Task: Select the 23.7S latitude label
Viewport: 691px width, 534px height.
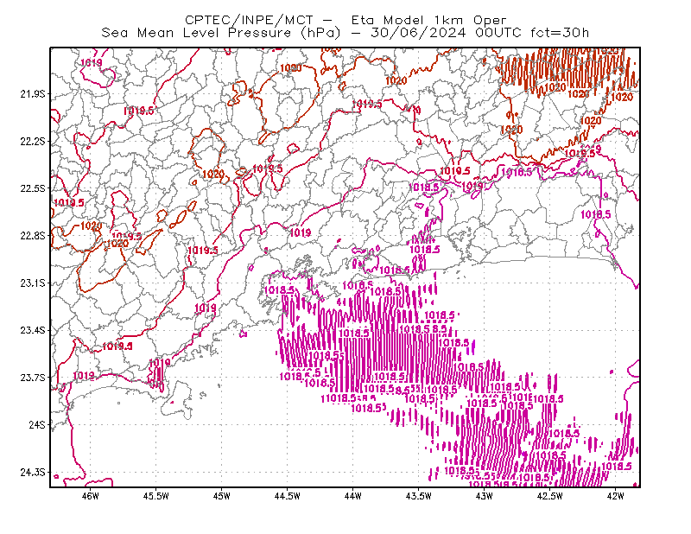Action: [33, 378]
